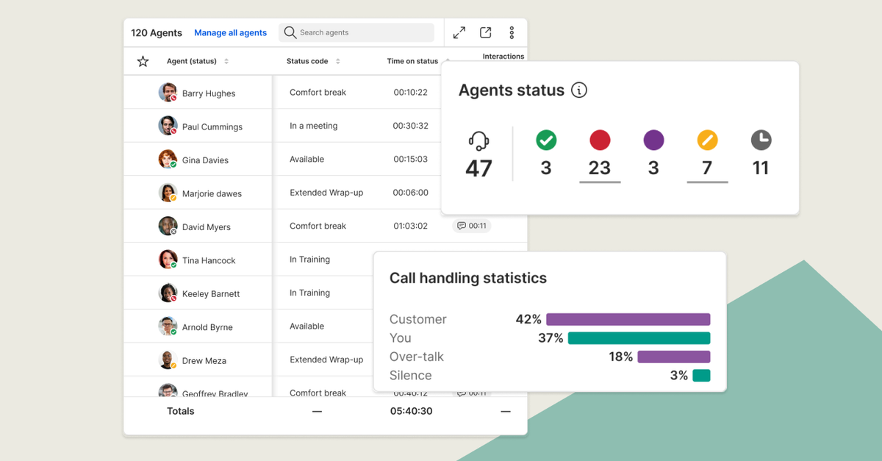The width and height of the screenshot is (882, 461).
Task: Click Tina Hancock's profile picture
Action: pyautogui.click(x=168, y=259)
